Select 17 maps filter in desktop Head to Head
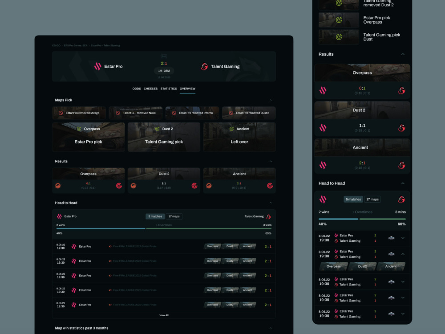Image resolution: width=445 pixels, height=334 pixels. tap(174, 216)
